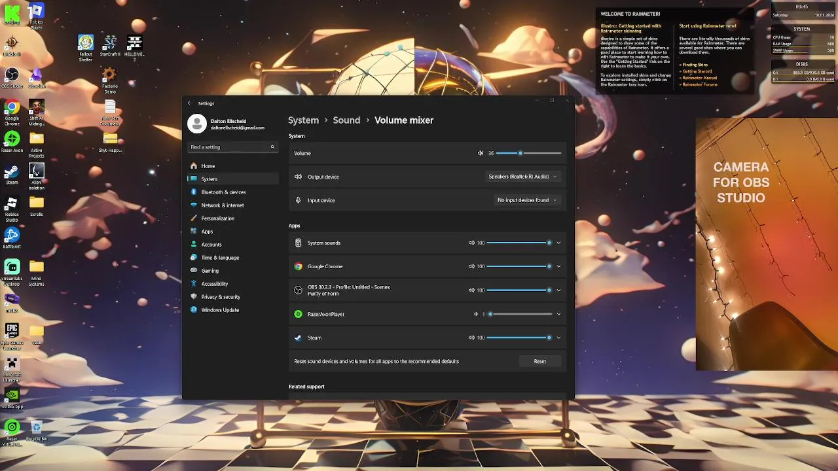
Task: Click Reset for sound devices and volumes
Action: pos(540,361)
